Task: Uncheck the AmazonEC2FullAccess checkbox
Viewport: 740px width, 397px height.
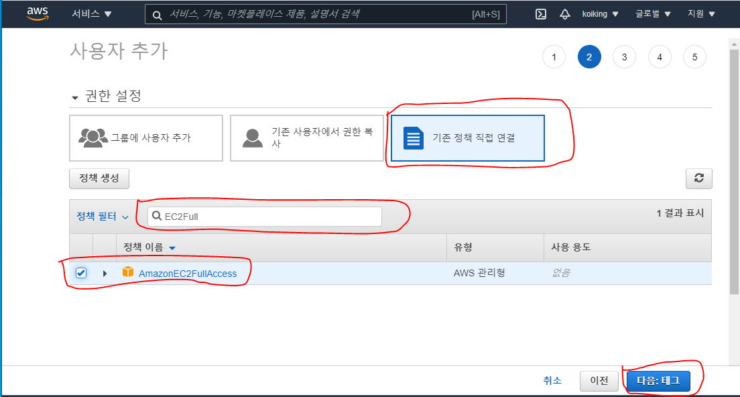Action: 81,273
